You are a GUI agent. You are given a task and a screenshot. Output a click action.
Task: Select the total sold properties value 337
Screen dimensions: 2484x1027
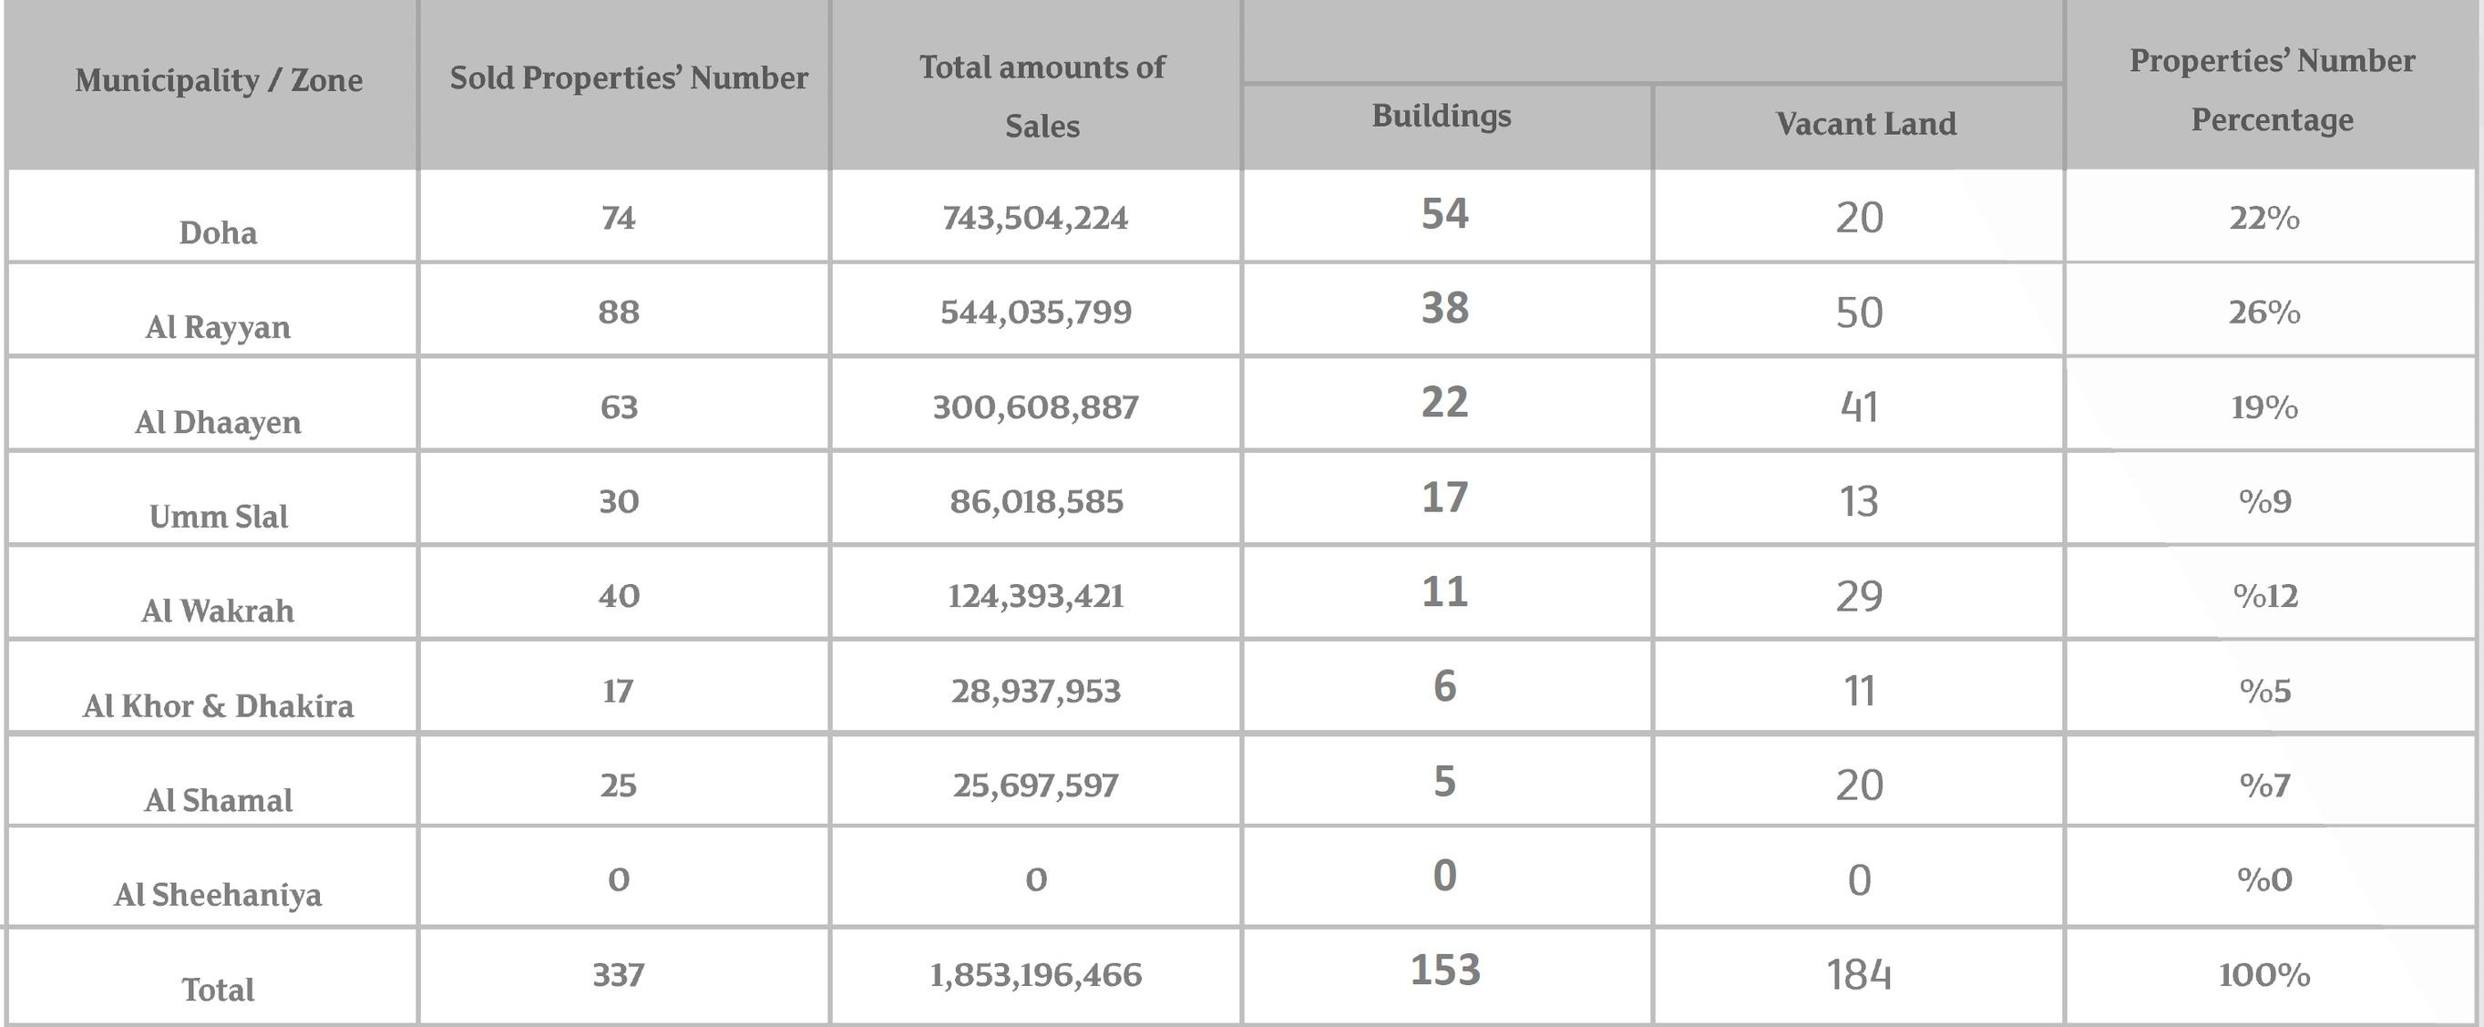(618, 975)
